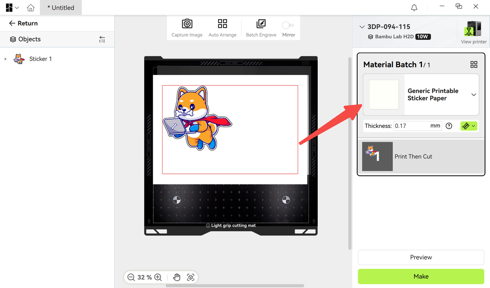
Task: Click the Bambu Lab H2D 10W label
Action: pos(399,37)
